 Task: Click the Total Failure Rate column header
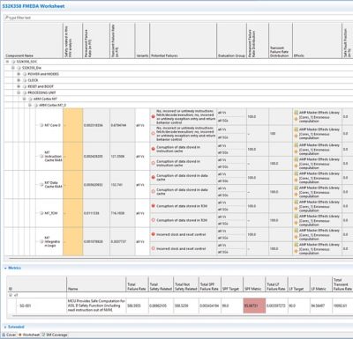[137, 284]
